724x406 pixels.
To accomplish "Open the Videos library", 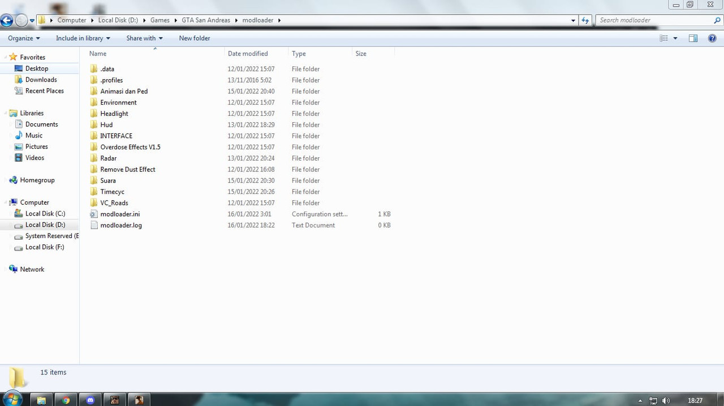I will (x=35, y=158).
